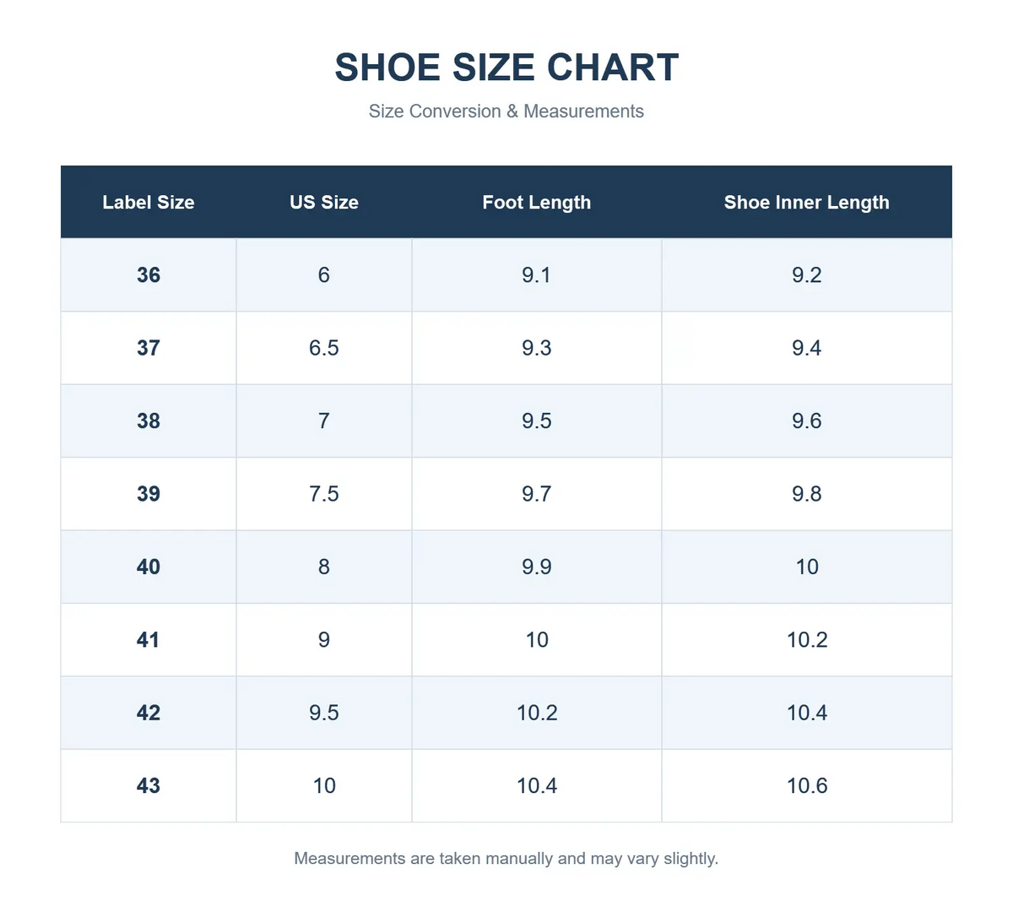Screen dimensions: 1013x912
Task: Click the US Size column header
Action: [324, 202]
